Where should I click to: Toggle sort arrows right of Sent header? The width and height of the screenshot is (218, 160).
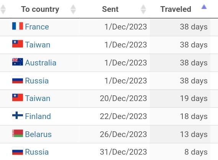point(143,9)
